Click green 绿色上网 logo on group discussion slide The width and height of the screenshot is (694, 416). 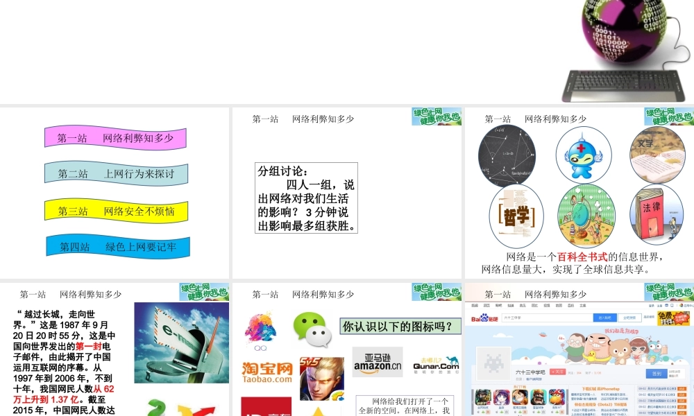tap(437, 116)
